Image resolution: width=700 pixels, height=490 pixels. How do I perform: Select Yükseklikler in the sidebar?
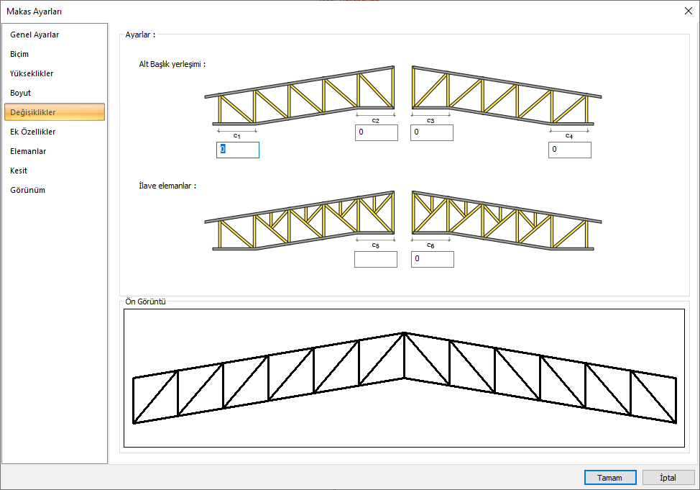(32, 73)
